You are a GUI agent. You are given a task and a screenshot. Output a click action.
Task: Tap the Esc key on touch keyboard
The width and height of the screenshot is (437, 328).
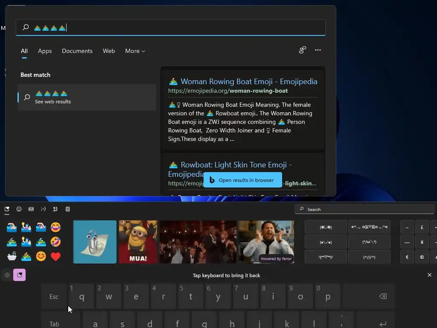pos(54,296)
